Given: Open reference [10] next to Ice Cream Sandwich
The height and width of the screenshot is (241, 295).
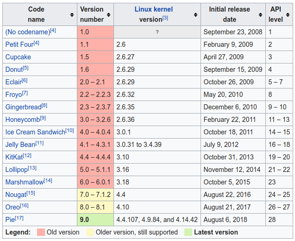Looking at the screenshot, I should click(x=69, y=131).
